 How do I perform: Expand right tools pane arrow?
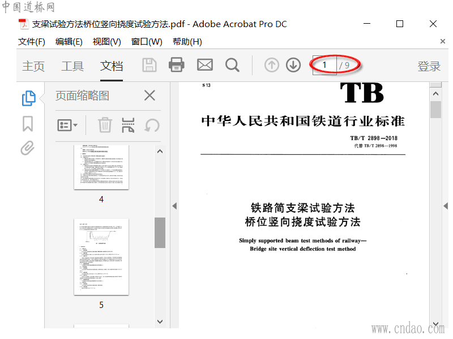(446, 206)
